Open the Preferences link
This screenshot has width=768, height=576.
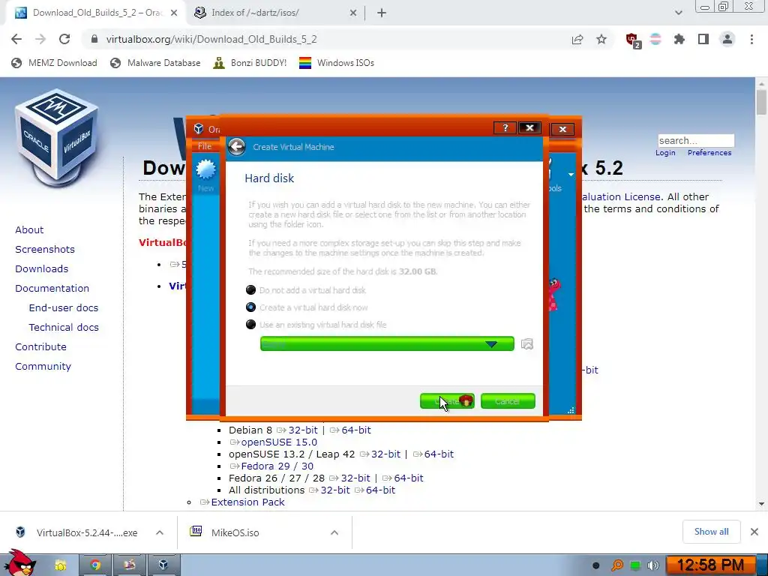(x=709, y=153)
